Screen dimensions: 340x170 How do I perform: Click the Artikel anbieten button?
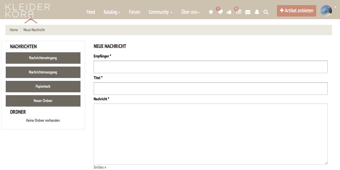(296, 11)
